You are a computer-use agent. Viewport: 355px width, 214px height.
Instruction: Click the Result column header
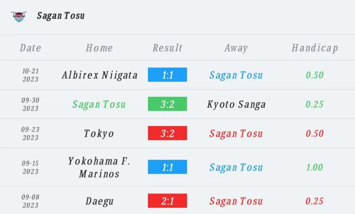(167, 48)
